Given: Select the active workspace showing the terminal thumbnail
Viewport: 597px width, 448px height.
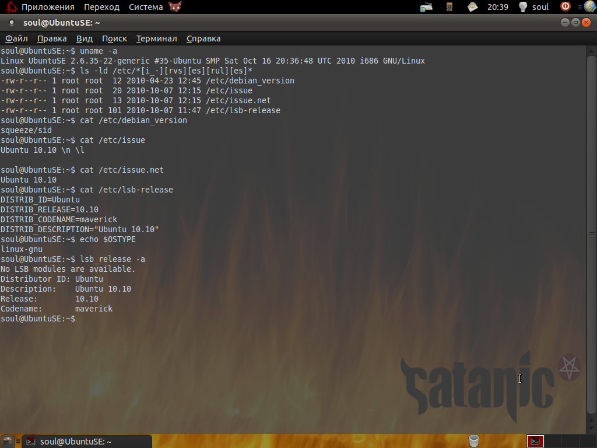Looking at the screenshot, I should tap(535, 441).
